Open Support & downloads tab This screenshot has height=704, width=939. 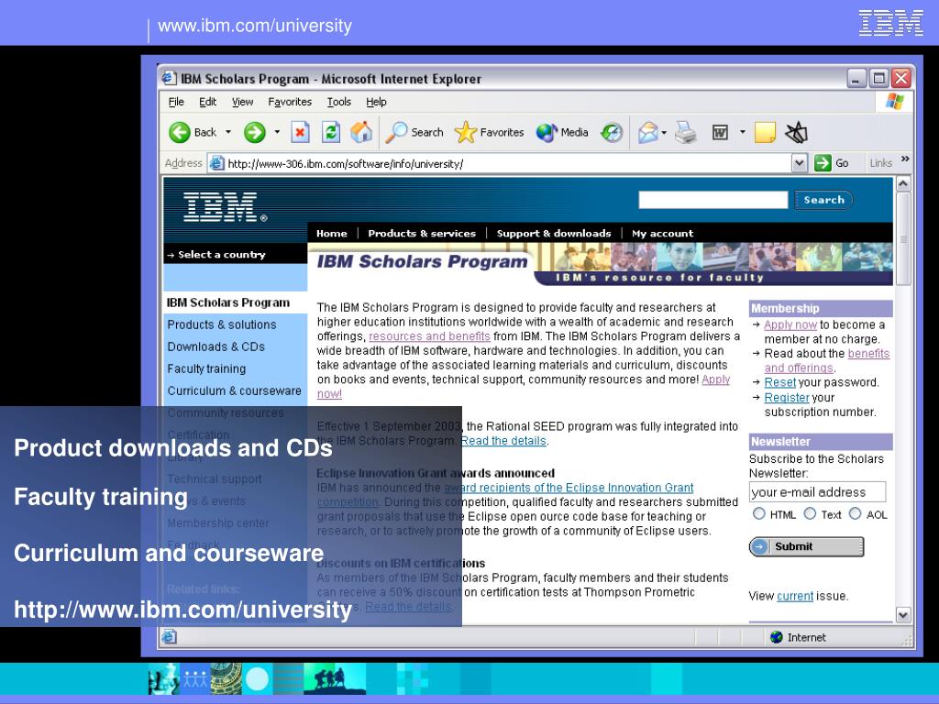[x=554, y=233]
